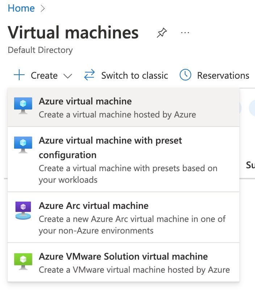Click the Default Directory subtitle text

point(39,50)
